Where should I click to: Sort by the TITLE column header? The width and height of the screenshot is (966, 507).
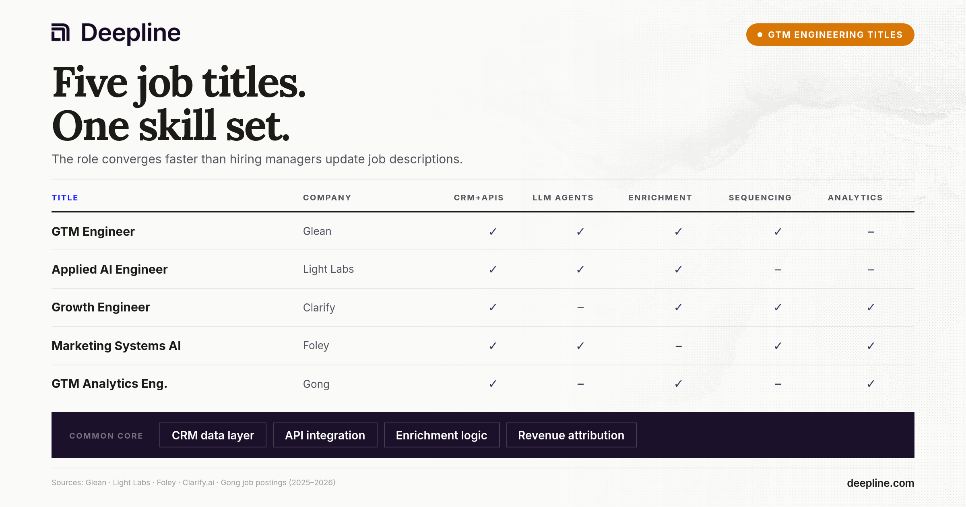pos(65,198)
